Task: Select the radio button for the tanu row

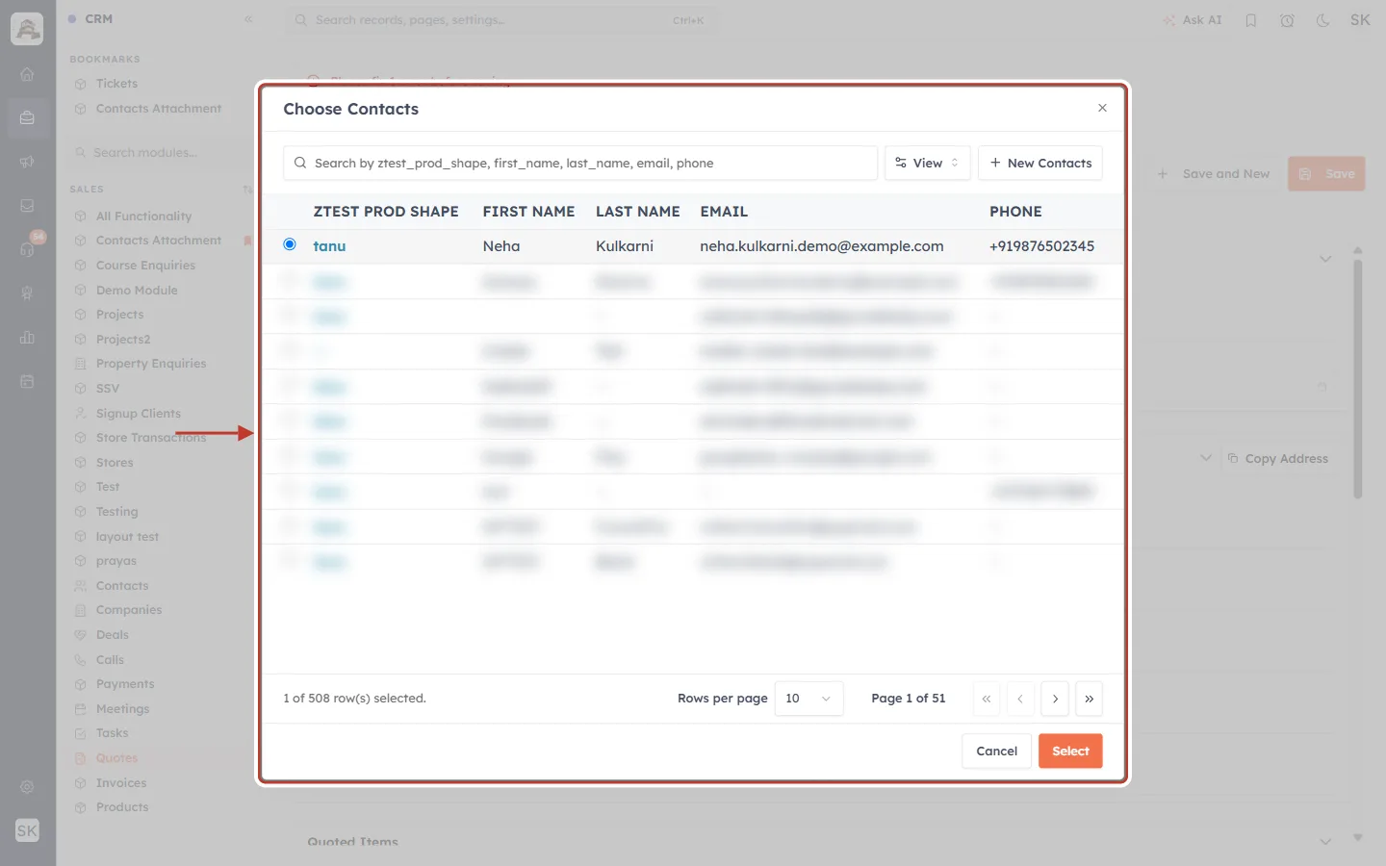Action: click(290, 244)
